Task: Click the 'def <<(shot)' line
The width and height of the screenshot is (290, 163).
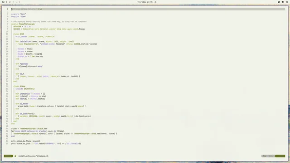Action: click(x=31, y=96)
